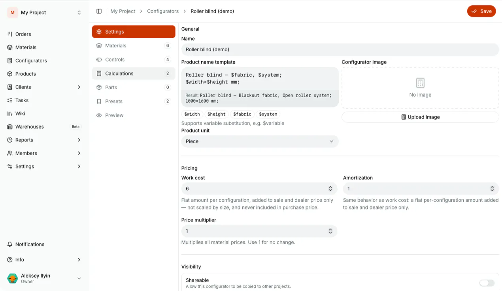This screenshot has width=502, height=291.
Task: Adjust the Amortization stepper arrows
Action: coord(492,189)
